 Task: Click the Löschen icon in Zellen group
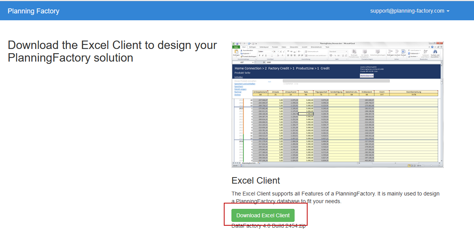point(397,52)
